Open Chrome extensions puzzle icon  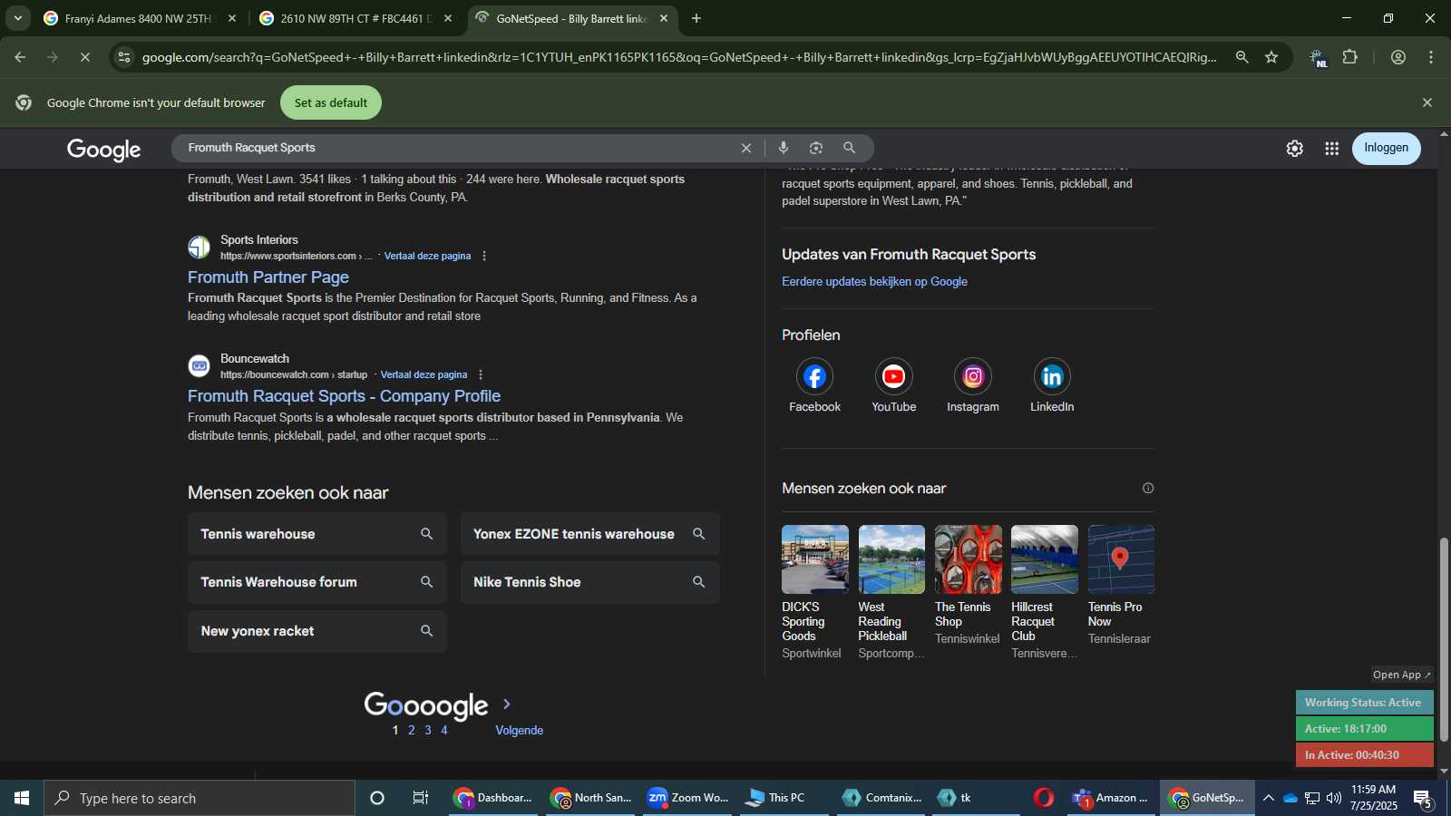point(1350,57)
